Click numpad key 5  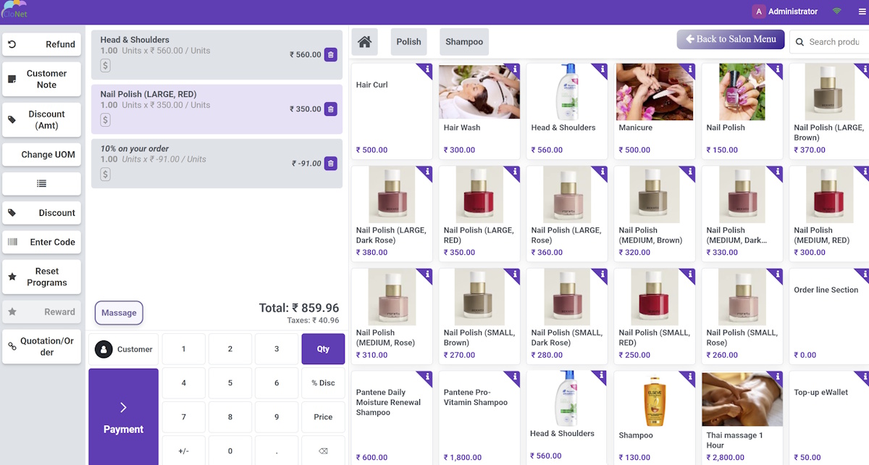click(230, 383)
